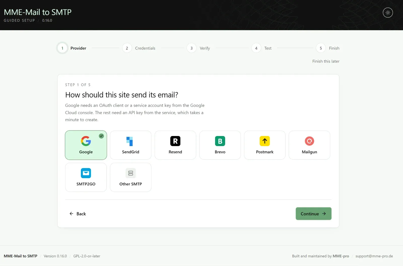403x266 pixels.
Task: Choose the Google provider label
Action: (86, 152)
